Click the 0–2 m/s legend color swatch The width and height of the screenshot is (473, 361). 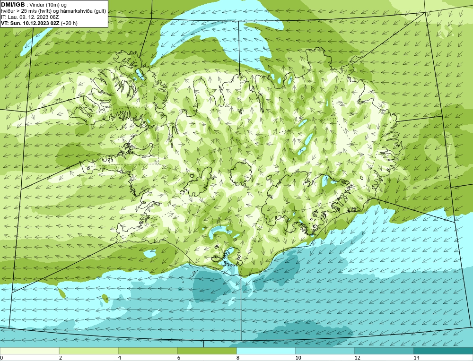(29, 351)
